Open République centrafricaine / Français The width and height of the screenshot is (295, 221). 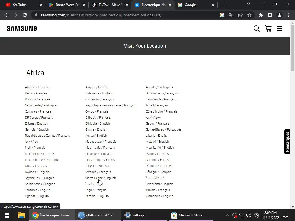[110, 105]
